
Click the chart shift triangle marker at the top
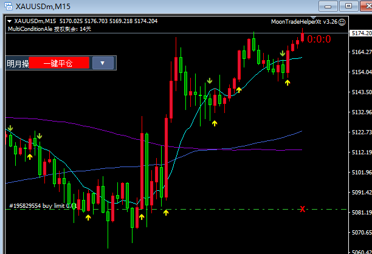coord(314,18)
